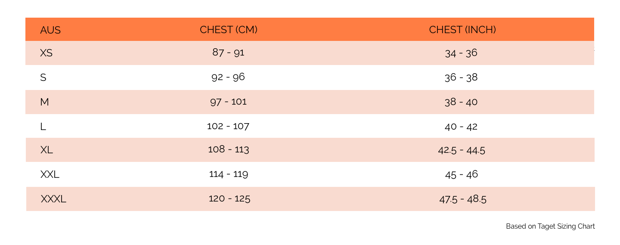Click the AUS column header
This screenshot has width=620, height=245.
pyautogui.click(x=50, y=30)
